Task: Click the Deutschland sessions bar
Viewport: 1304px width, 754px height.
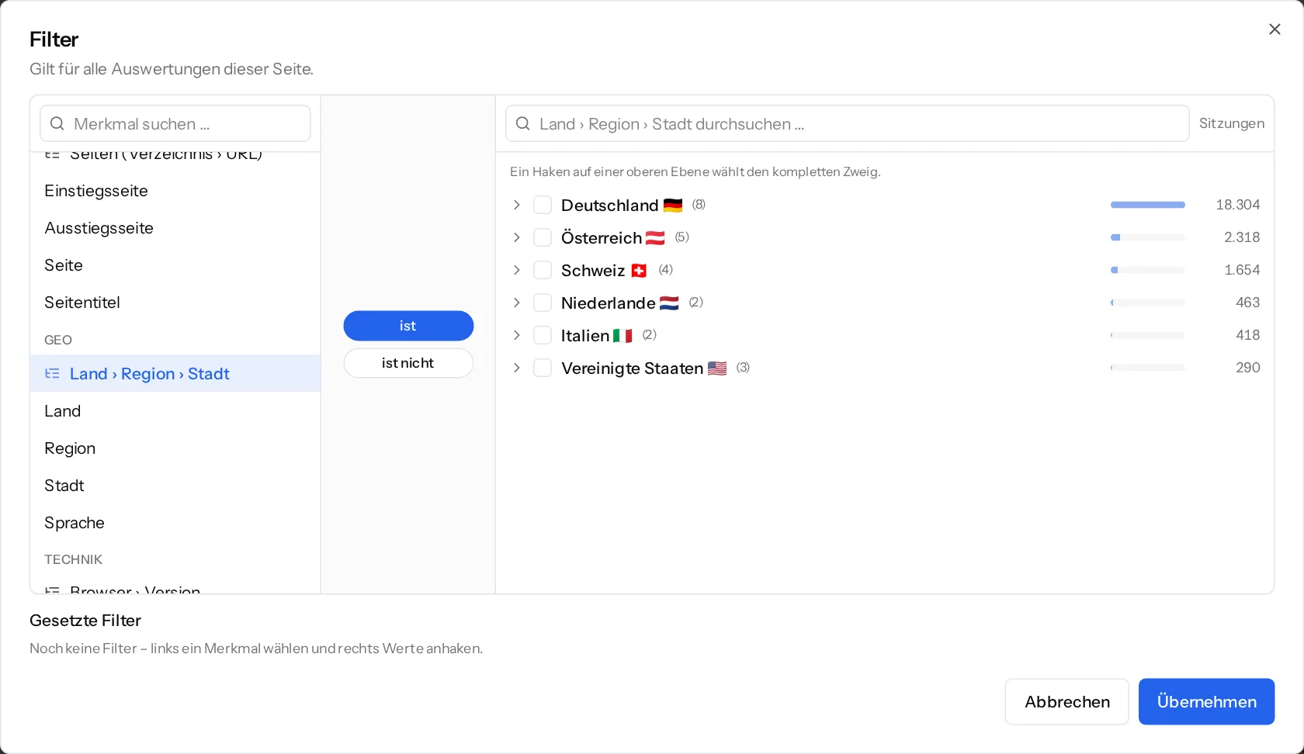Action: pos(1148,205)
